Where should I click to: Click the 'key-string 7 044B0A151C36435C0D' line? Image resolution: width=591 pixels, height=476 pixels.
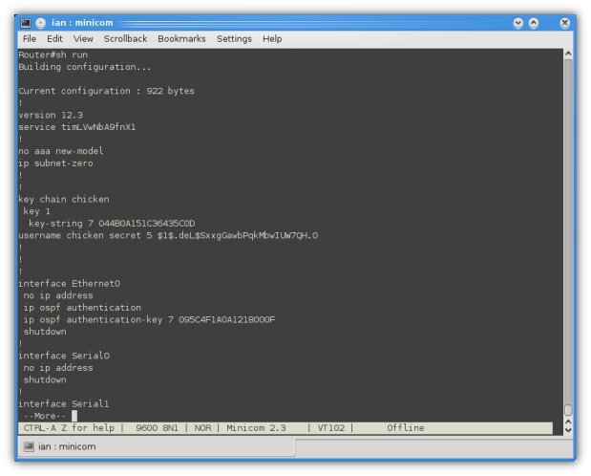[x=112, y=224]
